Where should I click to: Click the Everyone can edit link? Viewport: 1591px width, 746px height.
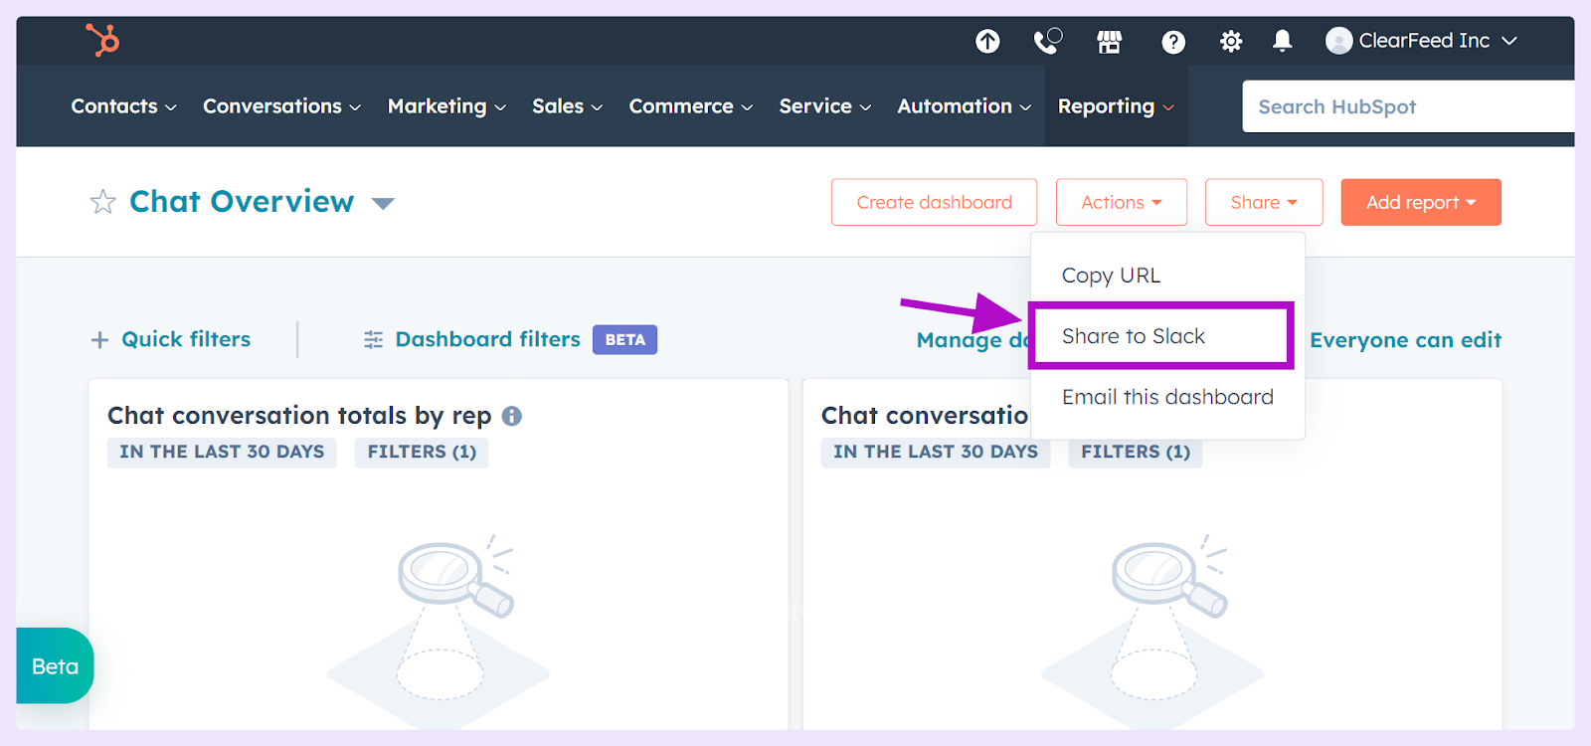pos(1405,340)
